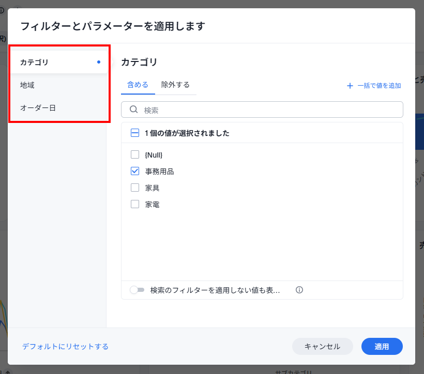
Task: Select カテゴリ filter in left sidebar
Action: click(34, 63)
